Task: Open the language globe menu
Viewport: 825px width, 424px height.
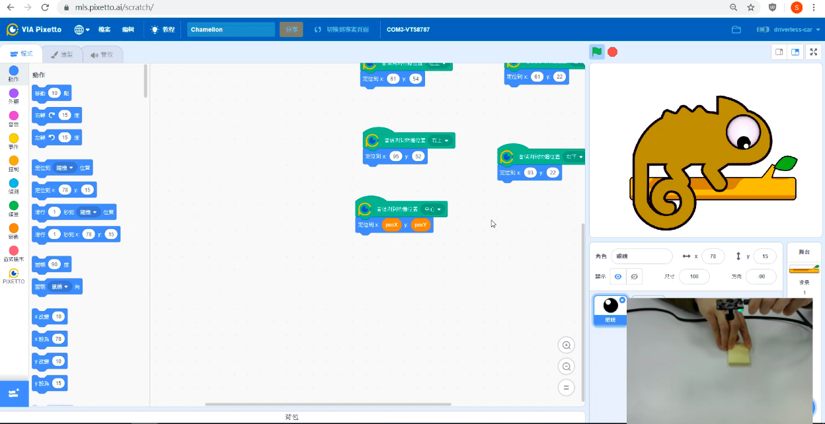Action: (82, 30)
